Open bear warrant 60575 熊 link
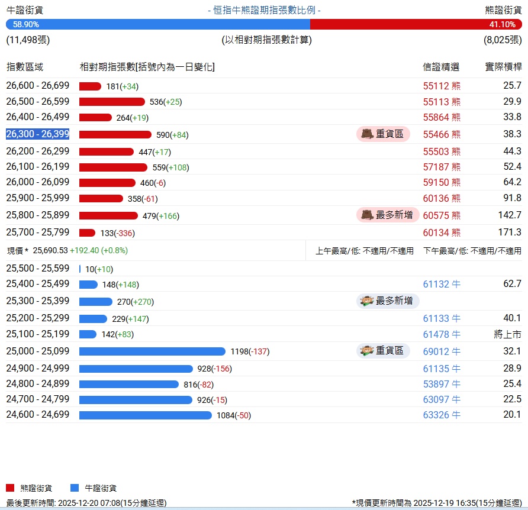 coord(442,215)
